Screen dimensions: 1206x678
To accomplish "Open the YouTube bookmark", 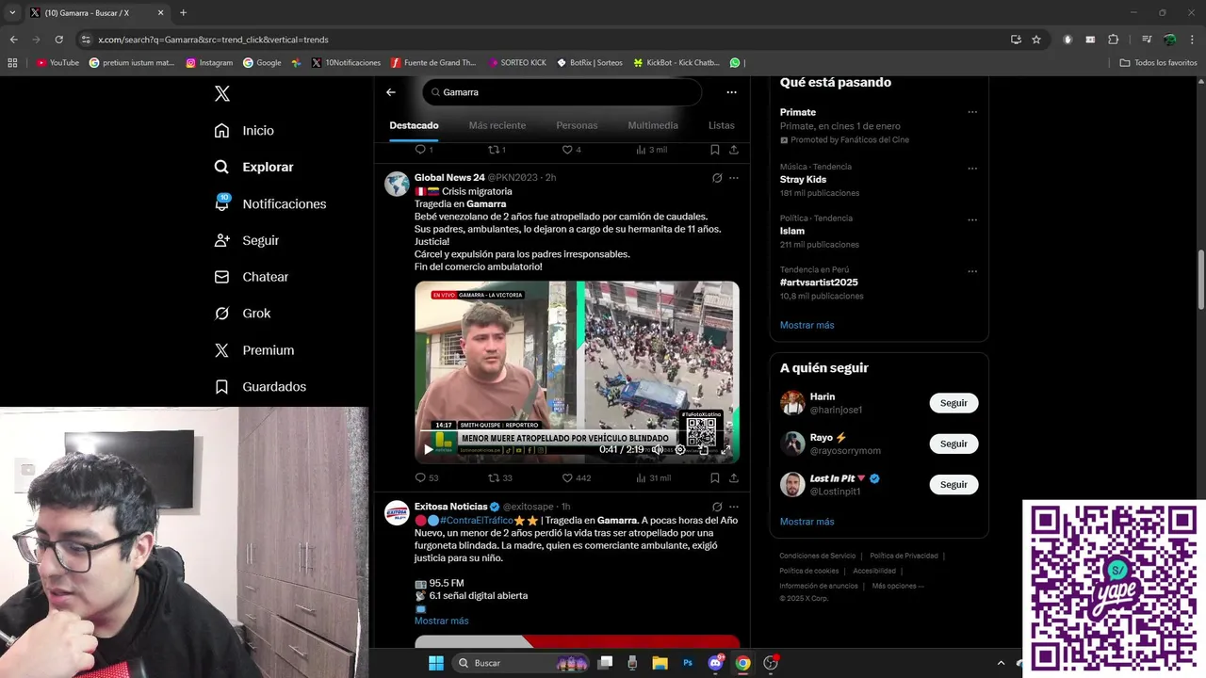I will pyautogui.click(x=57, y=63).
